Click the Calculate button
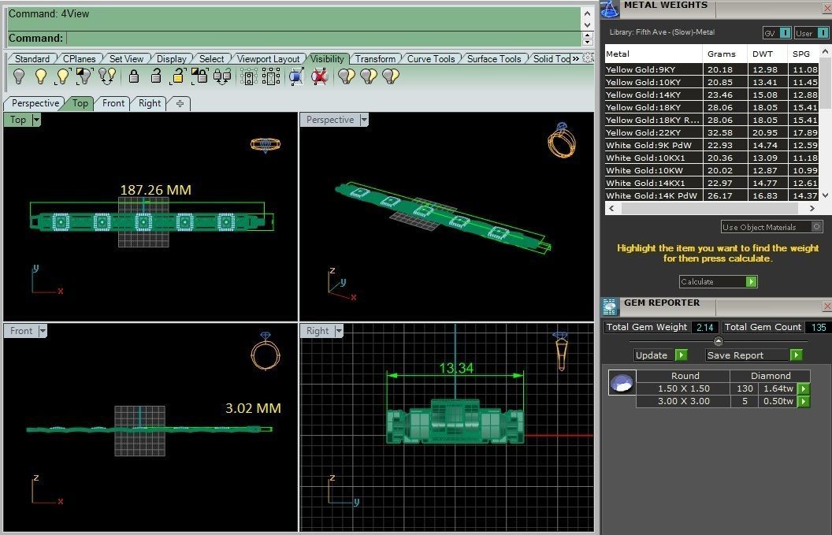Viewport: 832px width, 535px height. 718,282
